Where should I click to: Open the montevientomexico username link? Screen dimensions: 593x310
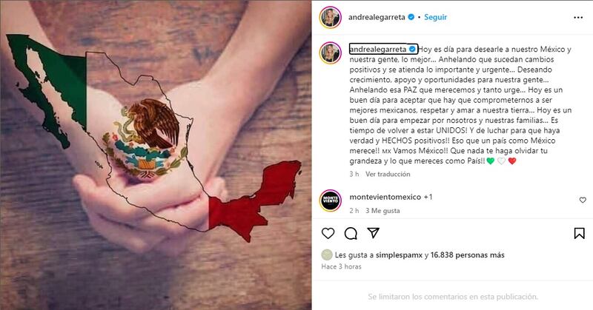click(385, 197)
